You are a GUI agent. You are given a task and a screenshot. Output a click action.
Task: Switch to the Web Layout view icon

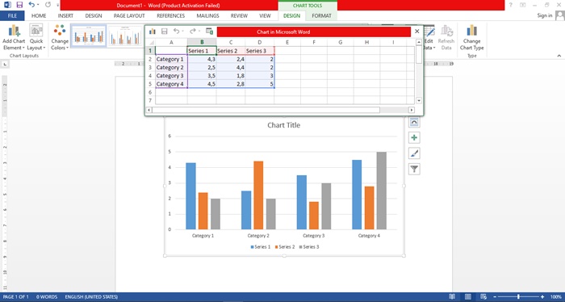(x=483, y=296)
